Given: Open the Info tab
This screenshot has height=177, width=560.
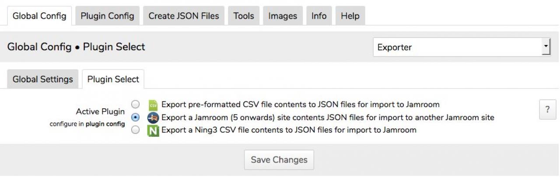Looking at the screenshot, I should (x=319, y=16).
